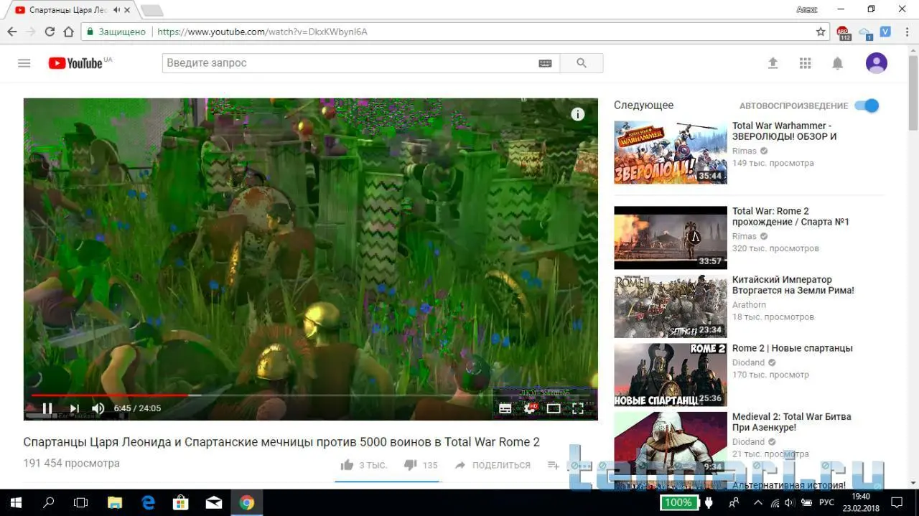
Task: Mute the video volume
Action: coord(98,408)
